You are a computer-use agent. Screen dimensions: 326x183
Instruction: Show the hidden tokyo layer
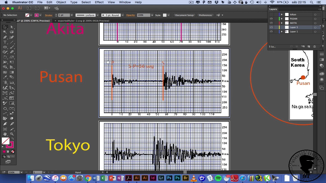[271, 14]
